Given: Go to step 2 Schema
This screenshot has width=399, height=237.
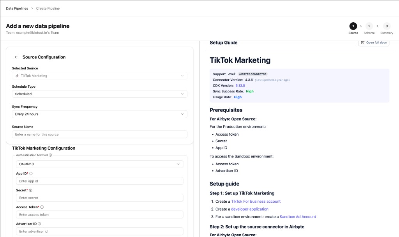Looking at the screenshot, I should click(369, 26).
